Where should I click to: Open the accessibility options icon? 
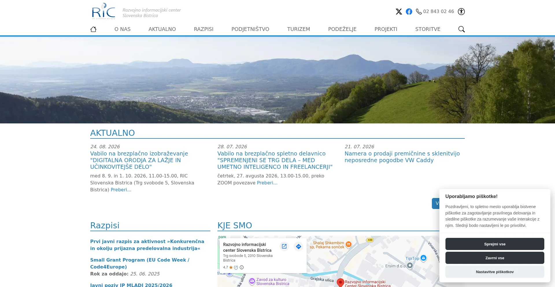click(x=461, y=12)
